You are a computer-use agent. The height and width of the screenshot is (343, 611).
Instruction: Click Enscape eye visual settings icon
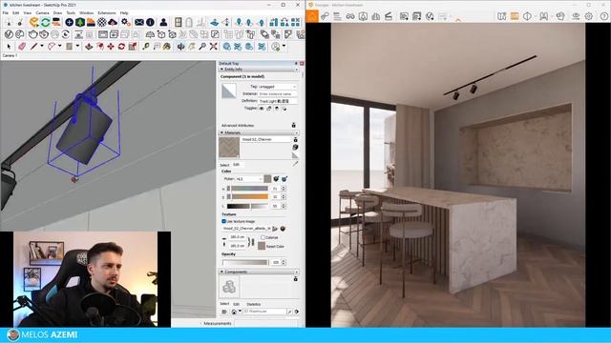tap(576, 16)
